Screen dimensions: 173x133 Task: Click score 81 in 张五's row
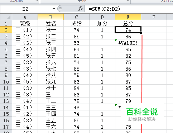pos(76,56)
